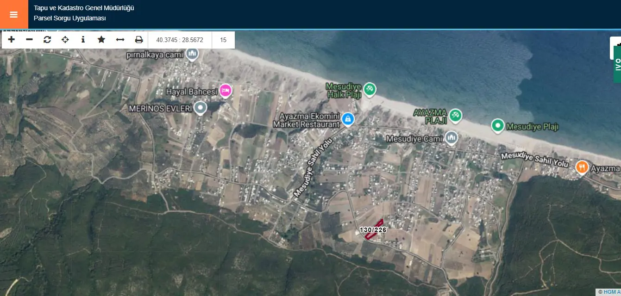Click the Parsel Sorgu Uygulaması title
Image resolution: width=621 pixels, height=296 pixels.
click(x=70, y=18)
